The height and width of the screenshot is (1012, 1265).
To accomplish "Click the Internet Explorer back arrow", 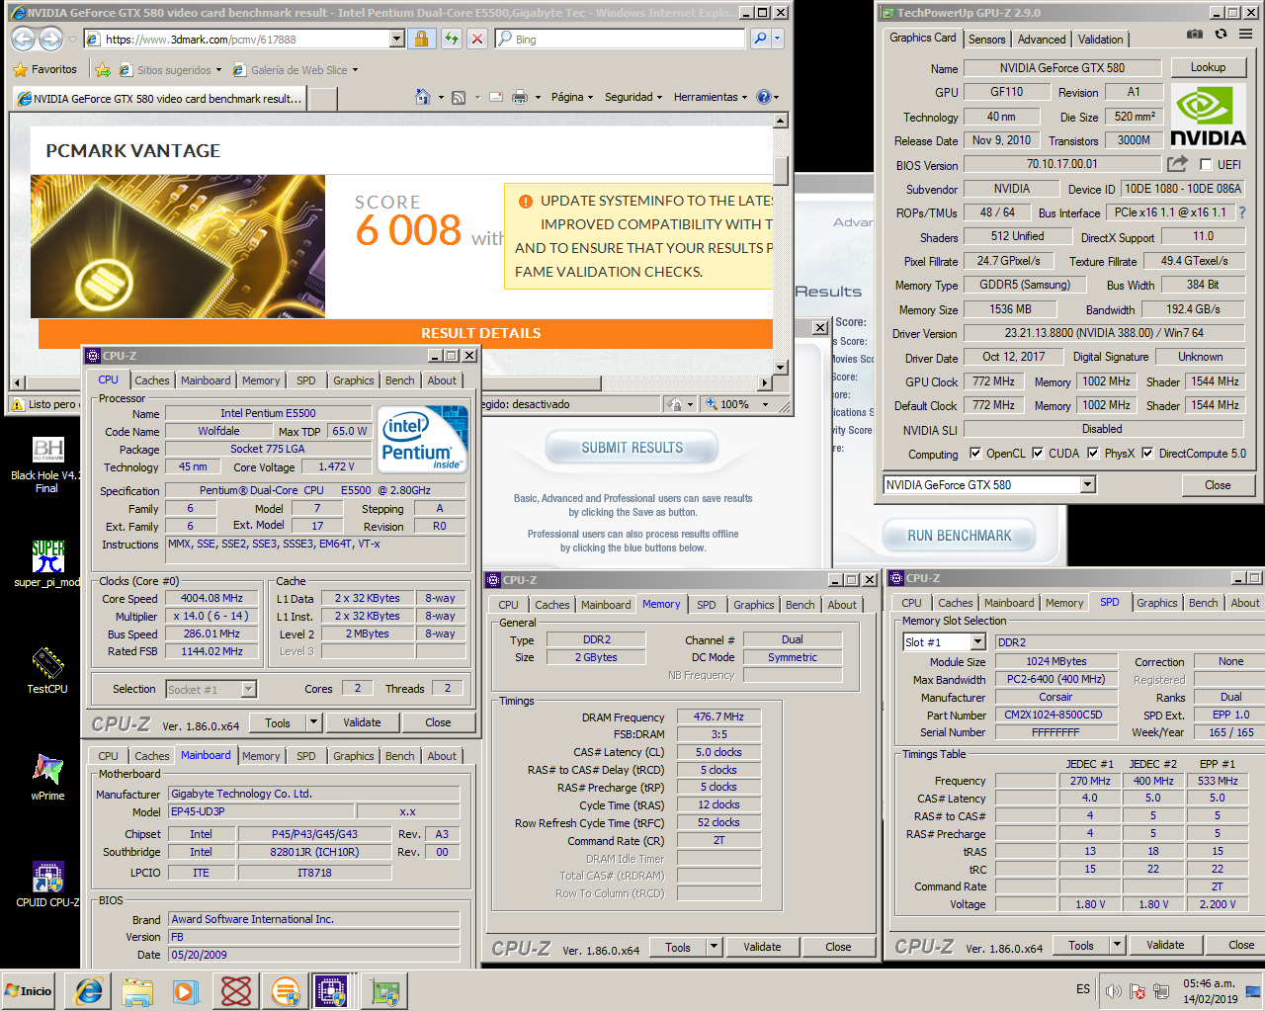I will click(23, 39).
